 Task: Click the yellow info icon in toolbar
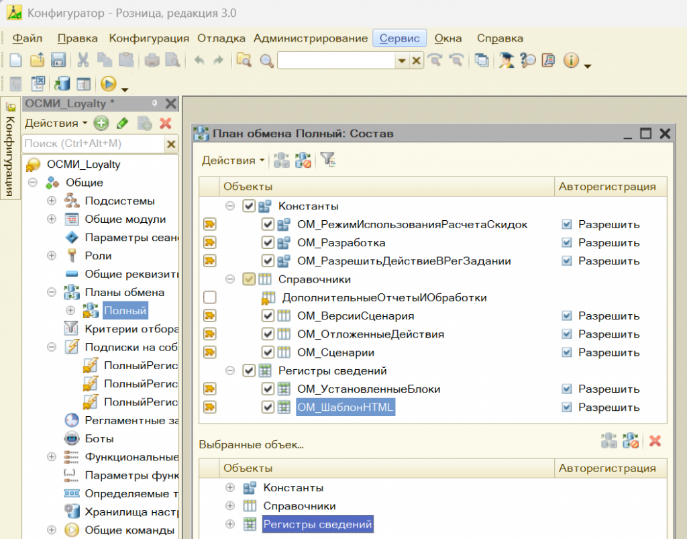(571, 60)
